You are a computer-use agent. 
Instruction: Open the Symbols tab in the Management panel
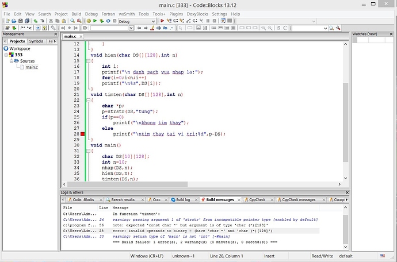coord(36,41)
